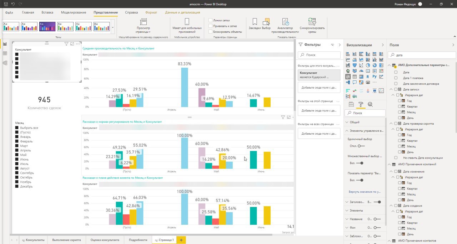Choose the treemap visualization
457x244 pixels.
click(x=381, y=65)
